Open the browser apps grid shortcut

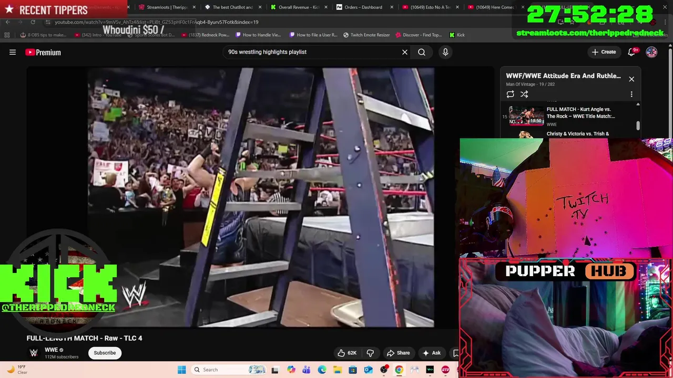tap(7, 35)
